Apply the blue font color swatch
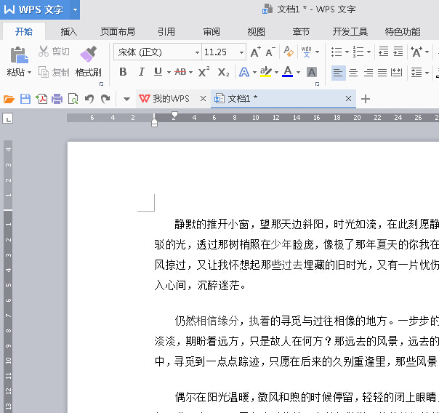Image resolution: width=439 pixels, height=413 pixels. (x=288, y=72)
